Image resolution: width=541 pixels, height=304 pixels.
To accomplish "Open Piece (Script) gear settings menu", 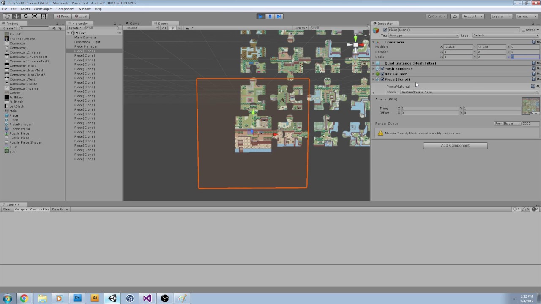I will point(538,79).
